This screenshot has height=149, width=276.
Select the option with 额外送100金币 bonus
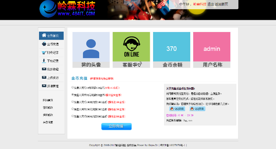click(72, 102)
